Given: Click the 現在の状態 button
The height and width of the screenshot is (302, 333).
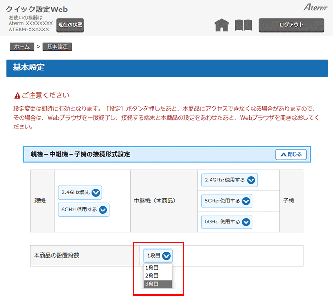Looking at the screenshot, I should coord(70,25).
